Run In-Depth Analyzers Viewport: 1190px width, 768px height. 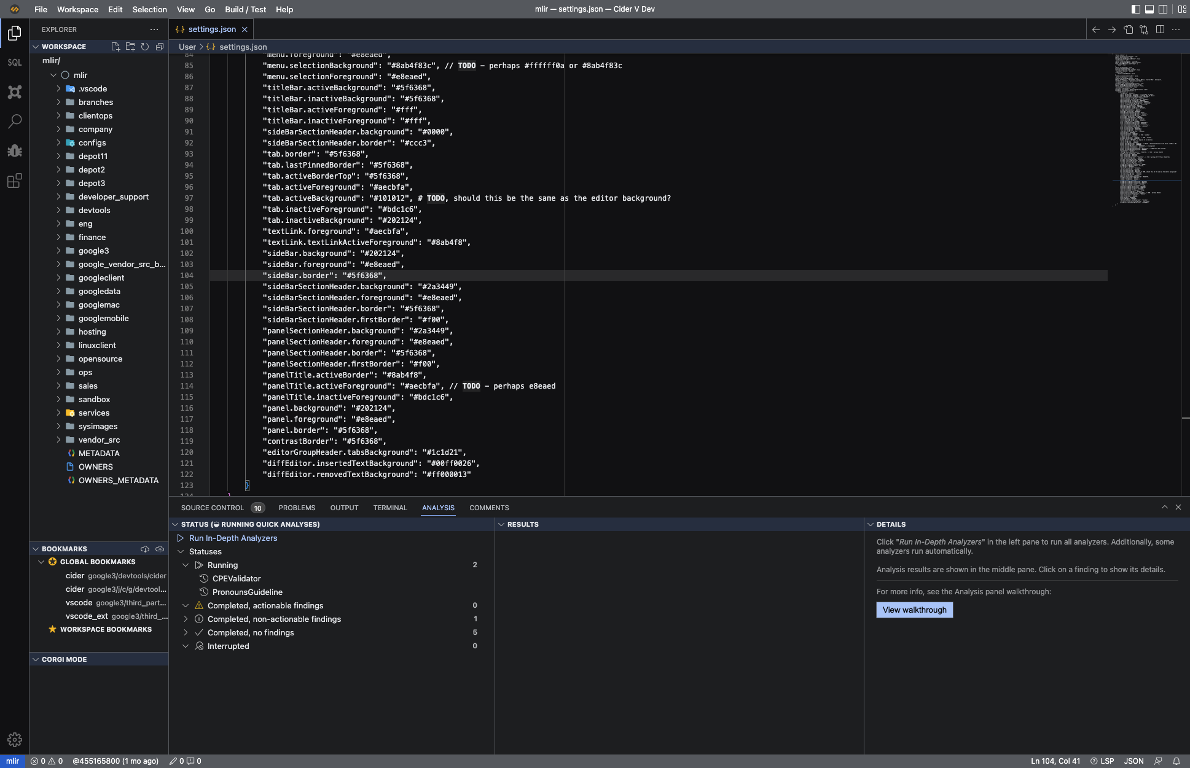(x=233, y=538)
